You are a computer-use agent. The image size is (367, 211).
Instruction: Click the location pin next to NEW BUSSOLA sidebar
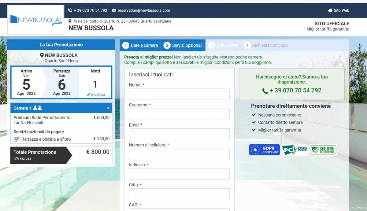click(42, 55)
